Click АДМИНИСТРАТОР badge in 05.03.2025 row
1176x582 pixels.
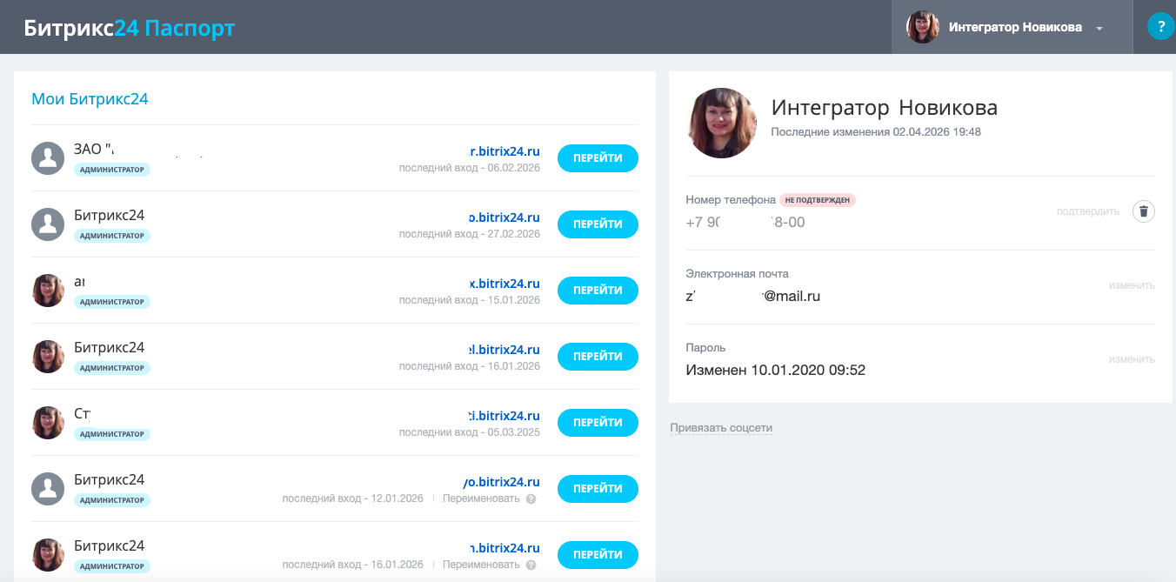coord(112,434)
